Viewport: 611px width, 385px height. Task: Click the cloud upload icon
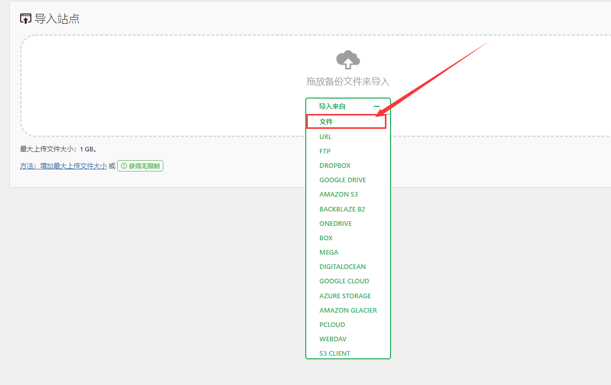pyautogui.click(x=348, y=60)
